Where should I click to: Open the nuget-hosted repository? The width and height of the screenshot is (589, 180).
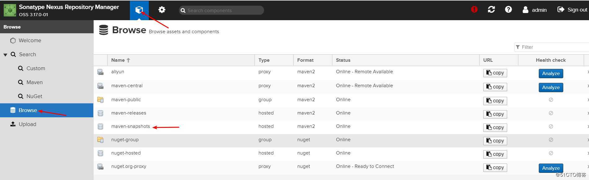(x=341, y=154)
